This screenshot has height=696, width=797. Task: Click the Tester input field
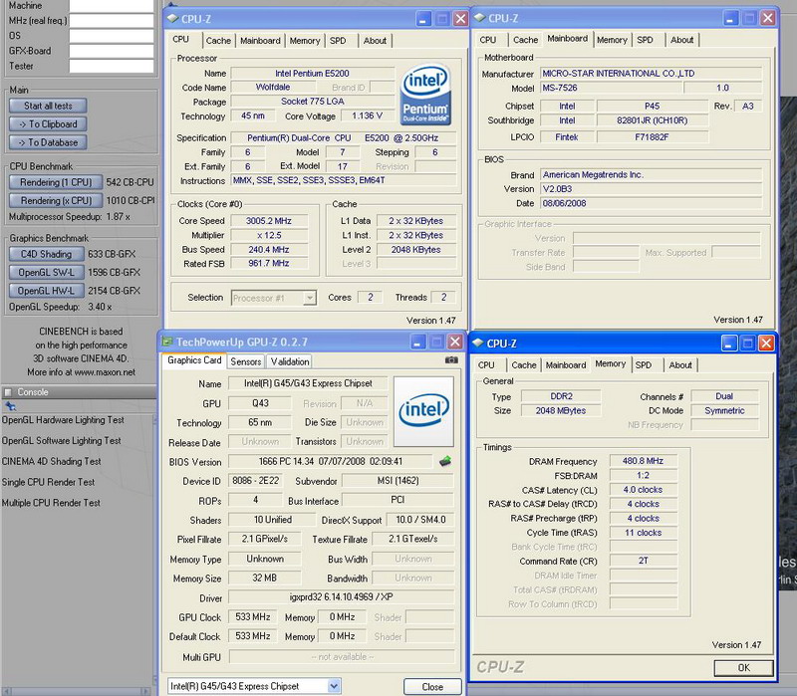coord(111,66)
